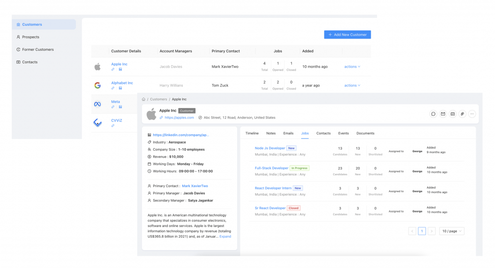Click the calendar event icon in header

coord(452,114)
